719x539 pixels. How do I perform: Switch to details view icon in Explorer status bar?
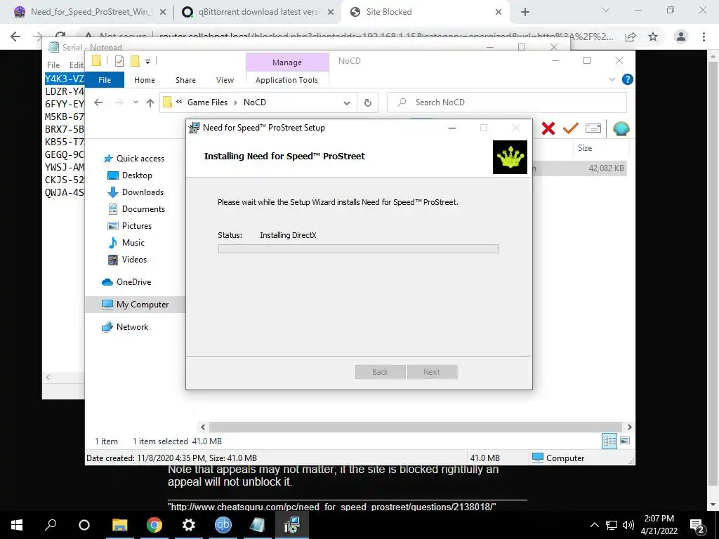[x=609, y=441]
